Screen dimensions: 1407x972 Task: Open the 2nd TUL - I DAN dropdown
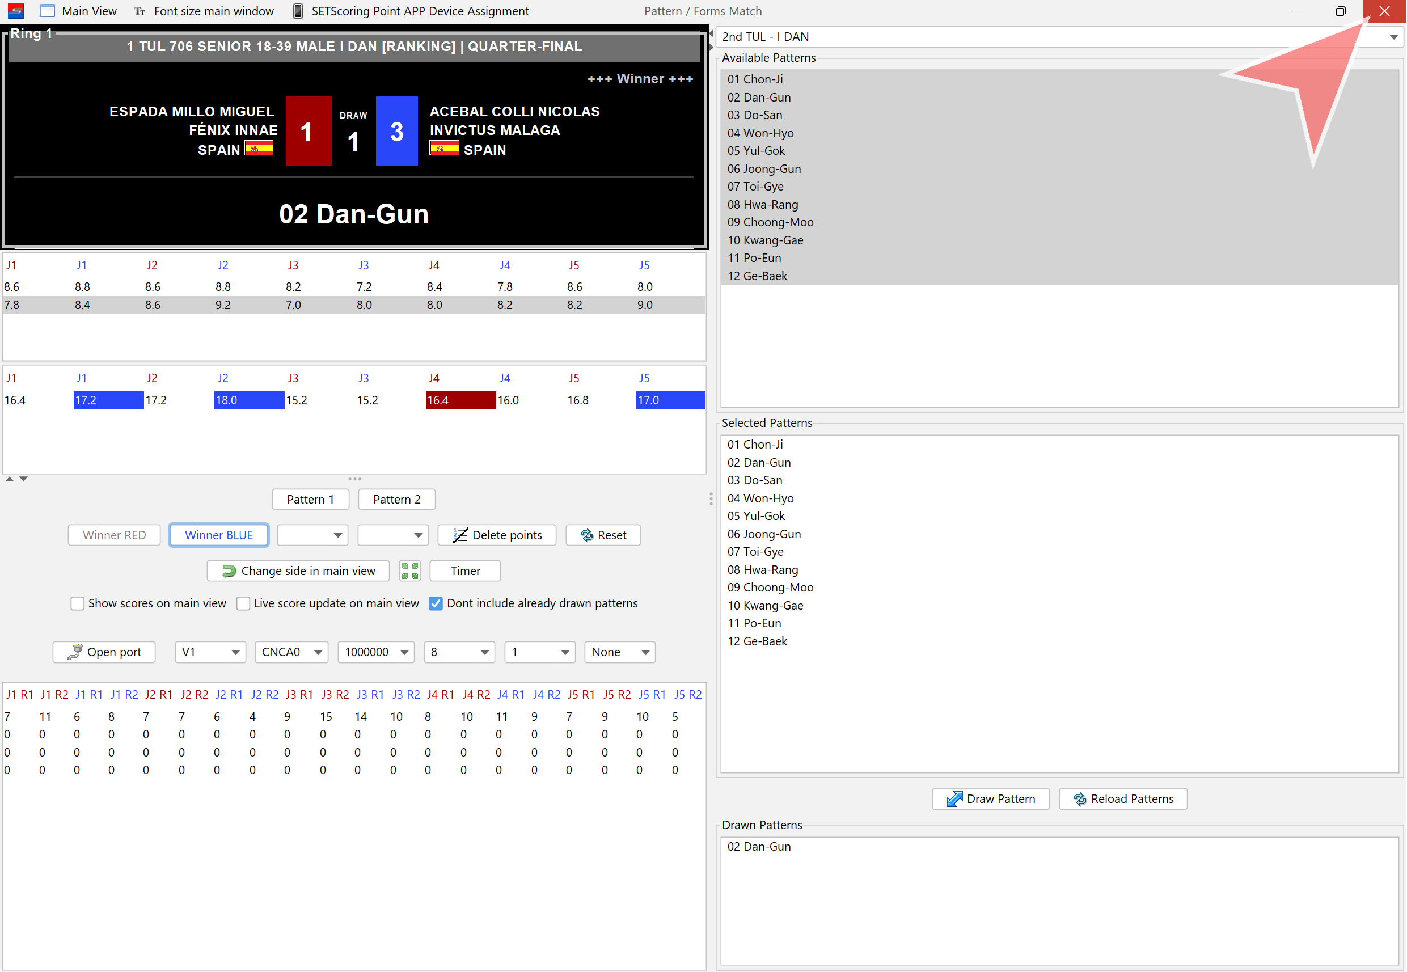click(1393, 37)
